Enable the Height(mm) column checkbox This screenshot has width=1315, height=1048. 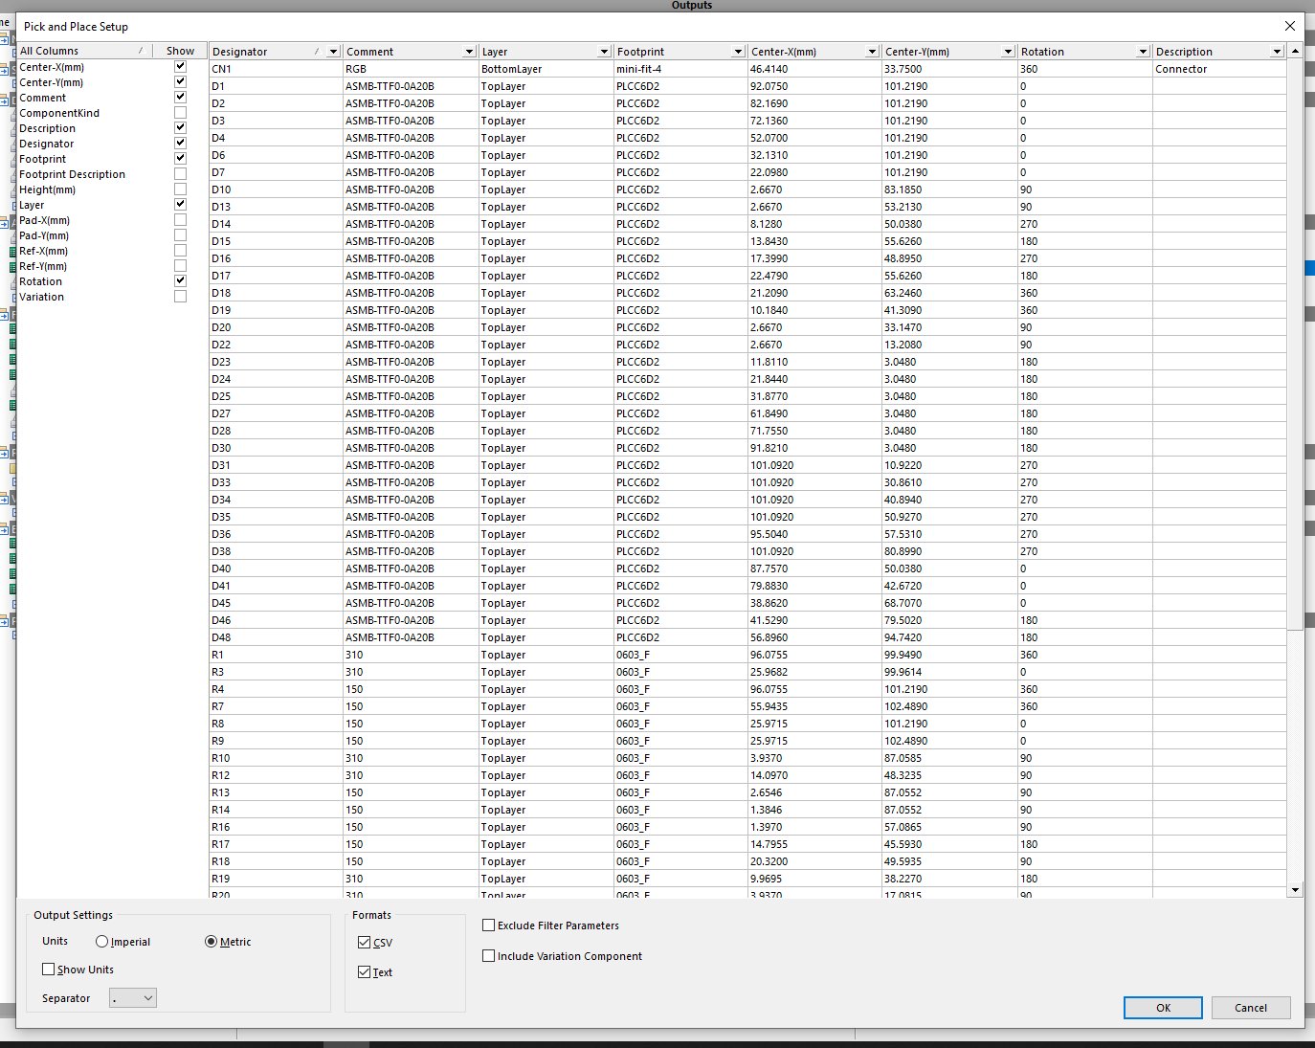coord(180,190)
